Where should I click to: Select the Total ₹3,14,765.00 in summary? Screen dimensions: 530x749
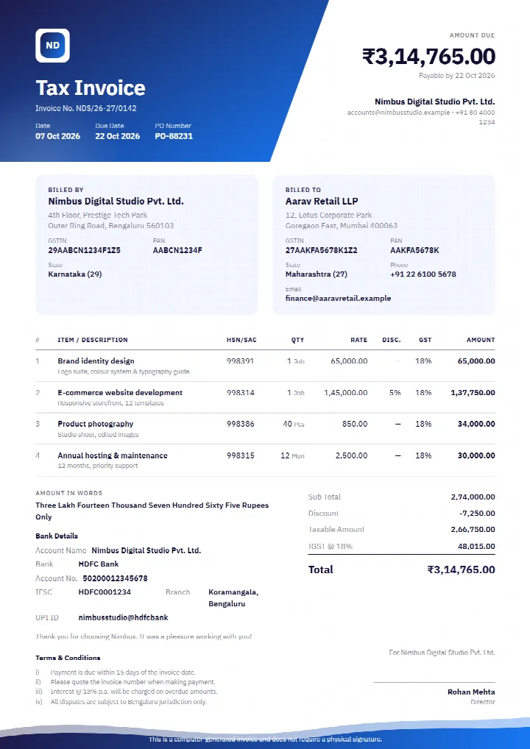click(x=462, y=570)
